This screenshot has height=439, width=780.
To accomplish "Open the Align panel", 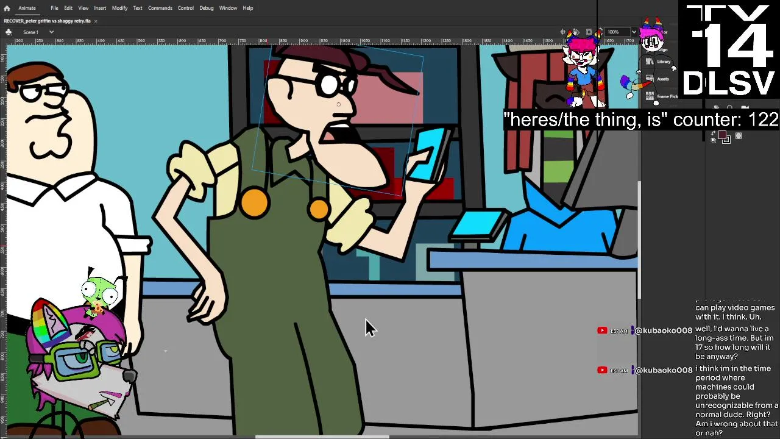I will click(661, 49).
